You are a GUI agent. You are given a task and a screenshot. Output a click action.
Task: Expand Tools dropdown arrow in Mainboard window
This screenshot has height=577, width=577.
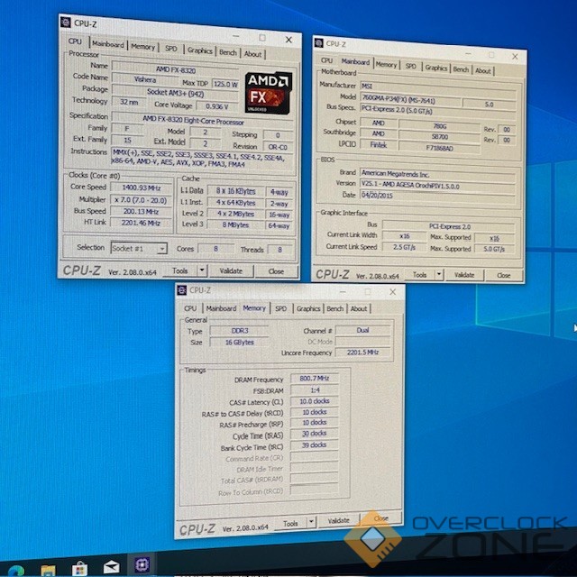439,274
